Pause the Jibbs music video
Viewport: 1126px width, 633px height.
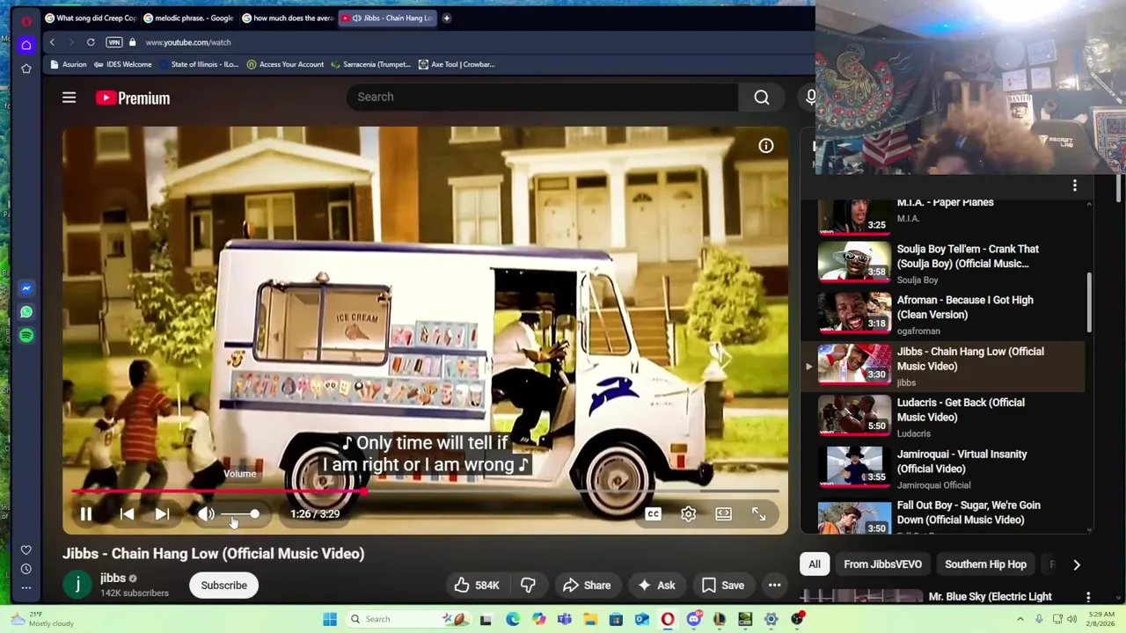pos(86,514)
